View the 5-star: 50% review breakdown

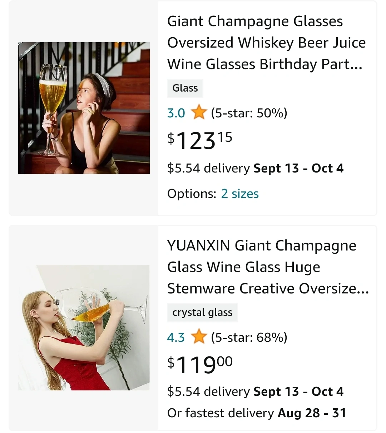click(249, 113)
